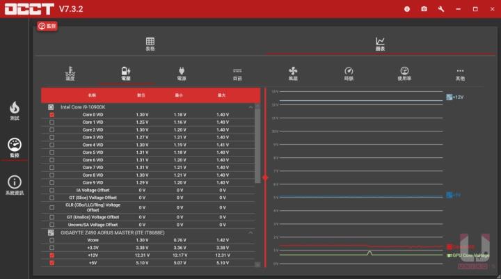Collapse the GIGABYTE Z490 AORUS MASTER group
This screenshot has width=501, height=279.
coord(250,232)
